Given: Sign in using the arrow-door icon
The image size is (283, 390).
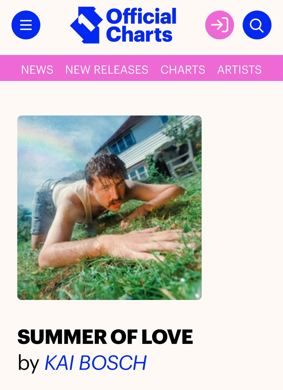Looking at the screenshot, I should [x=220, y=25].
